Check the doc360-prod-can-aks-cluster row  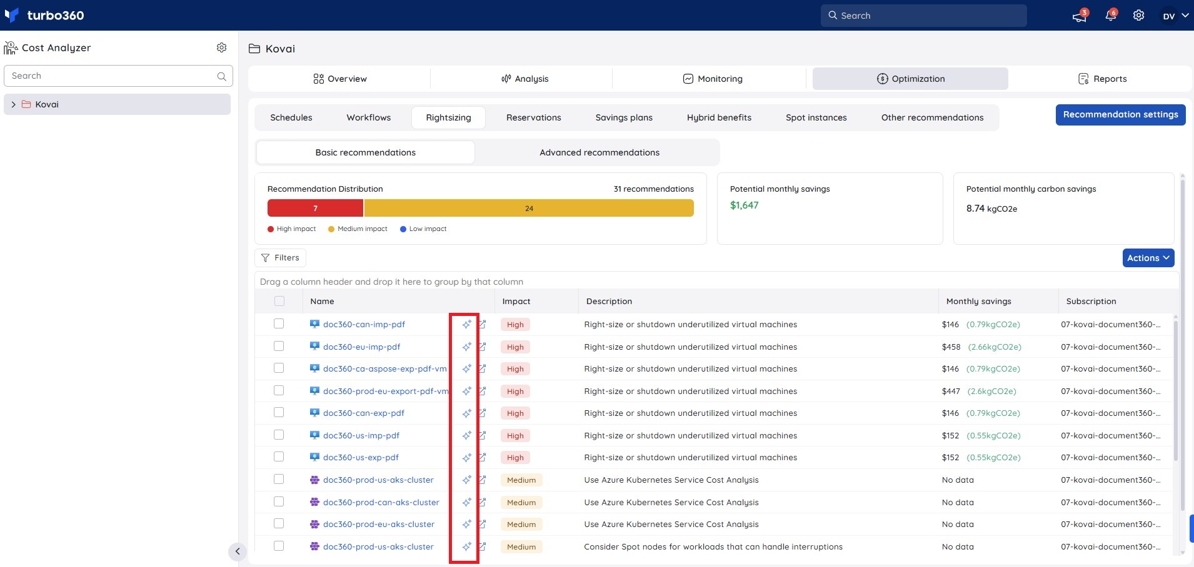[279, 501]
